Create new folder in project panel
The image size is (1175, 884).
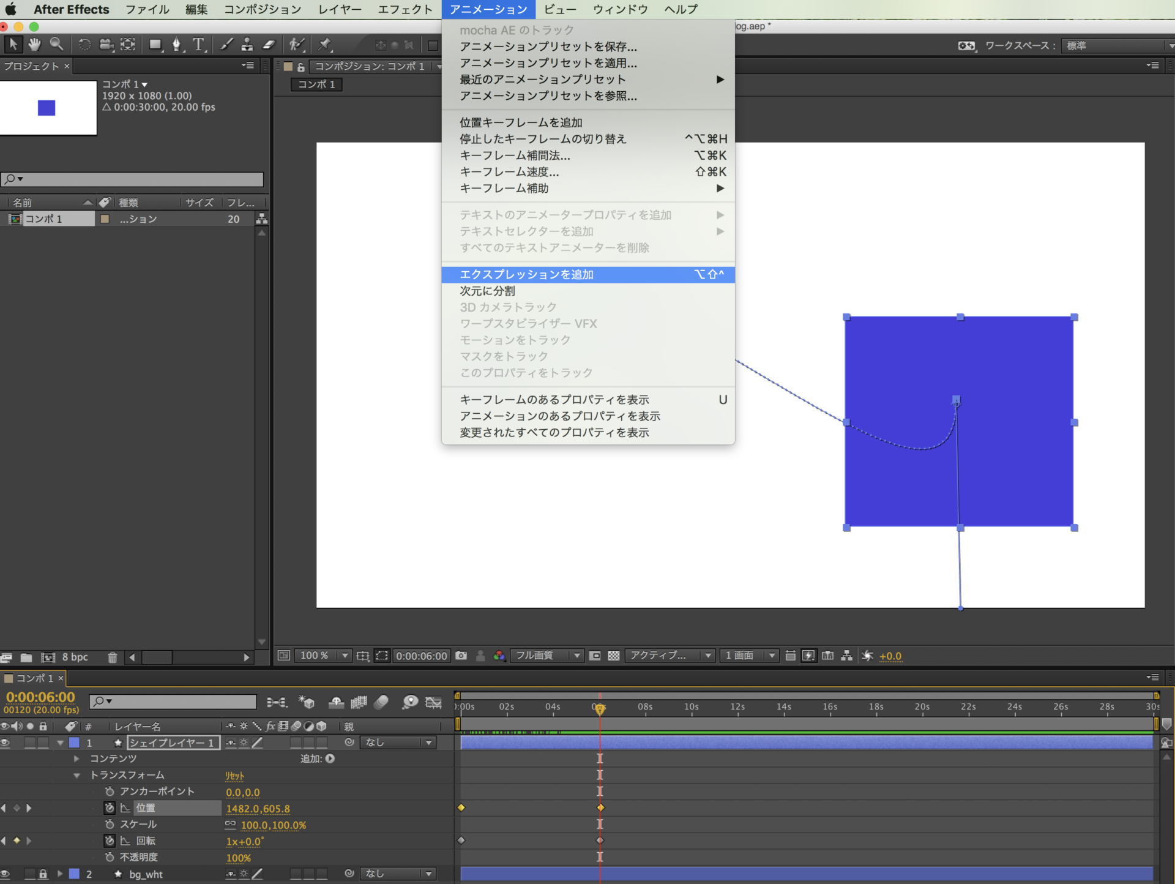point(26,657)
